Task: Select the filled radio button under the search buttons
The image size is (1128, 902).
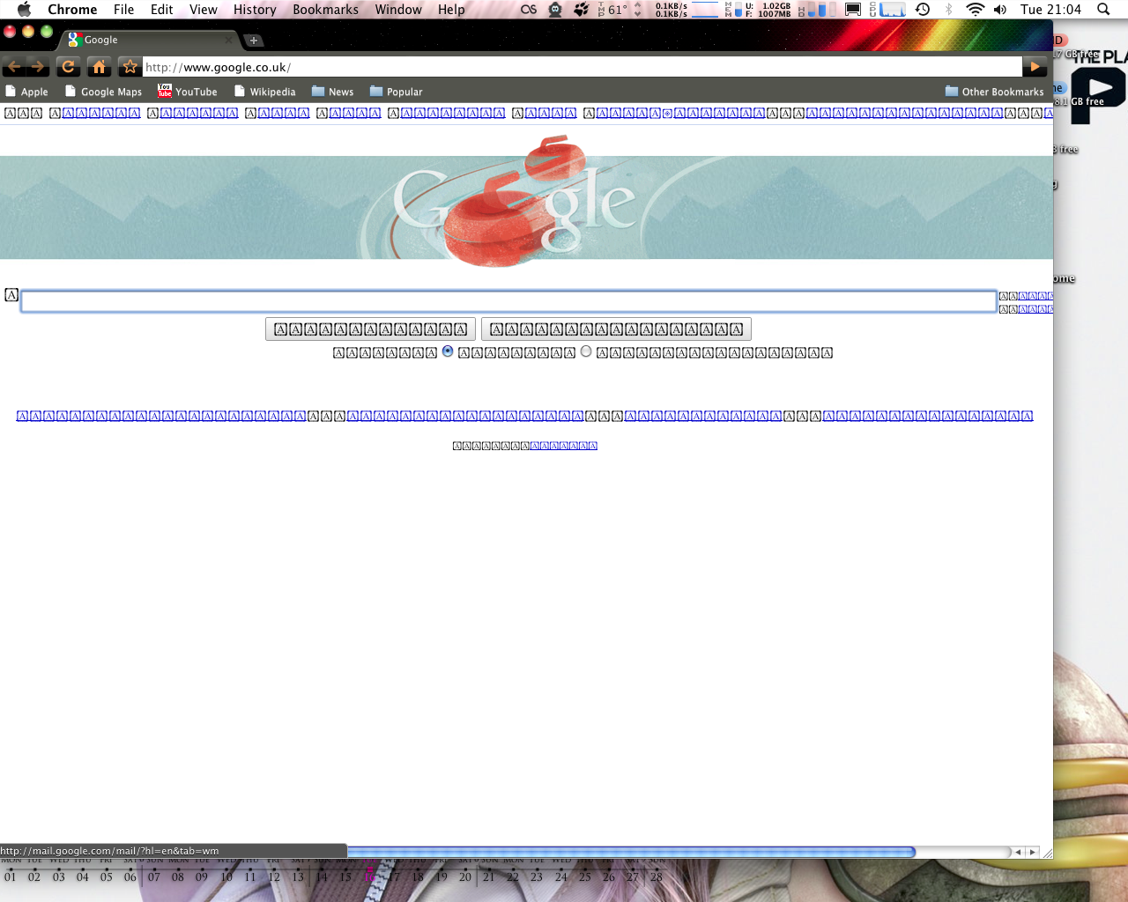Action: pos(448,351)
